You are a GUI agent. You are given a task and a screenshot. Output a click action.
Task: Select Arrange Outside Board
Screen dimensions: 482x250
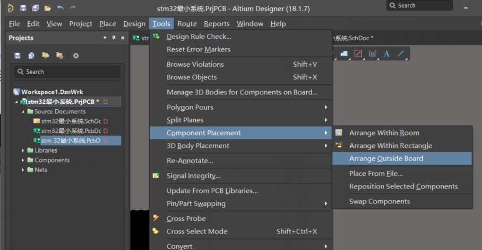[402, 158]
